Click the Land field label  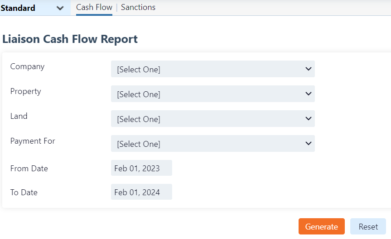pyautogui.click(x=19, y=116)
